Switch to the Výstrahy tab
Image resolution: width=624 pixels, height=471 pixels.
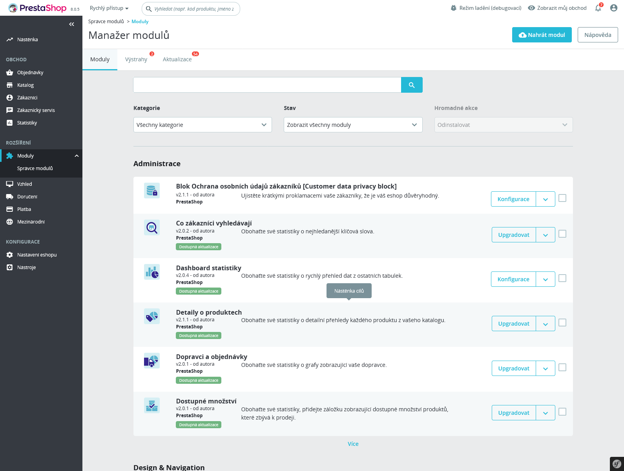pyautogui.click(x=136, y=59)
